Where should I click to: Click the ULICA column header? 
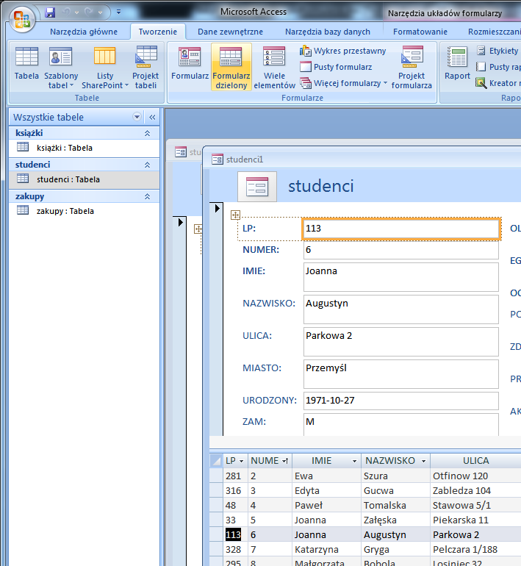[x=475, y=461]
